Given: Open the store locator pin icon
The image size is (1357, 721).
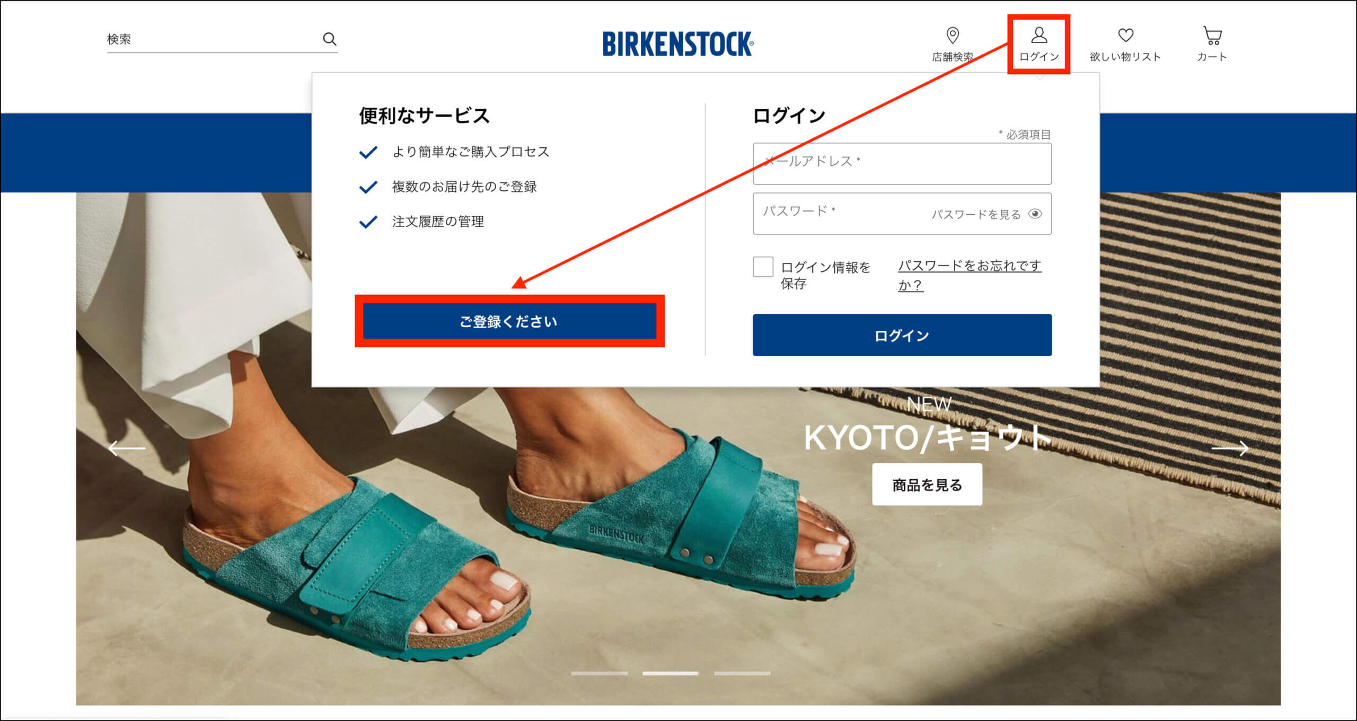Looking at the screenshot, I should 953,36.
